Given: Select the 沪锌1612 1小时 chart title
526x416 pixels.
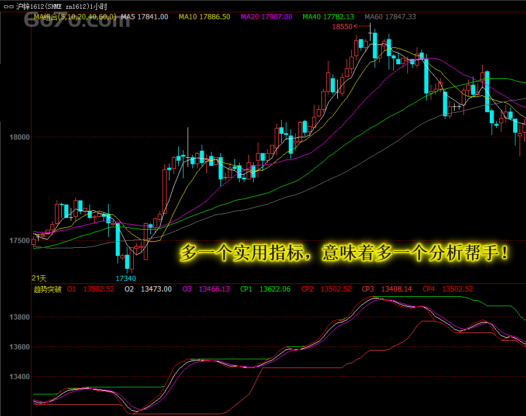Looking at the screenshot, I should [x=61, y=6].
